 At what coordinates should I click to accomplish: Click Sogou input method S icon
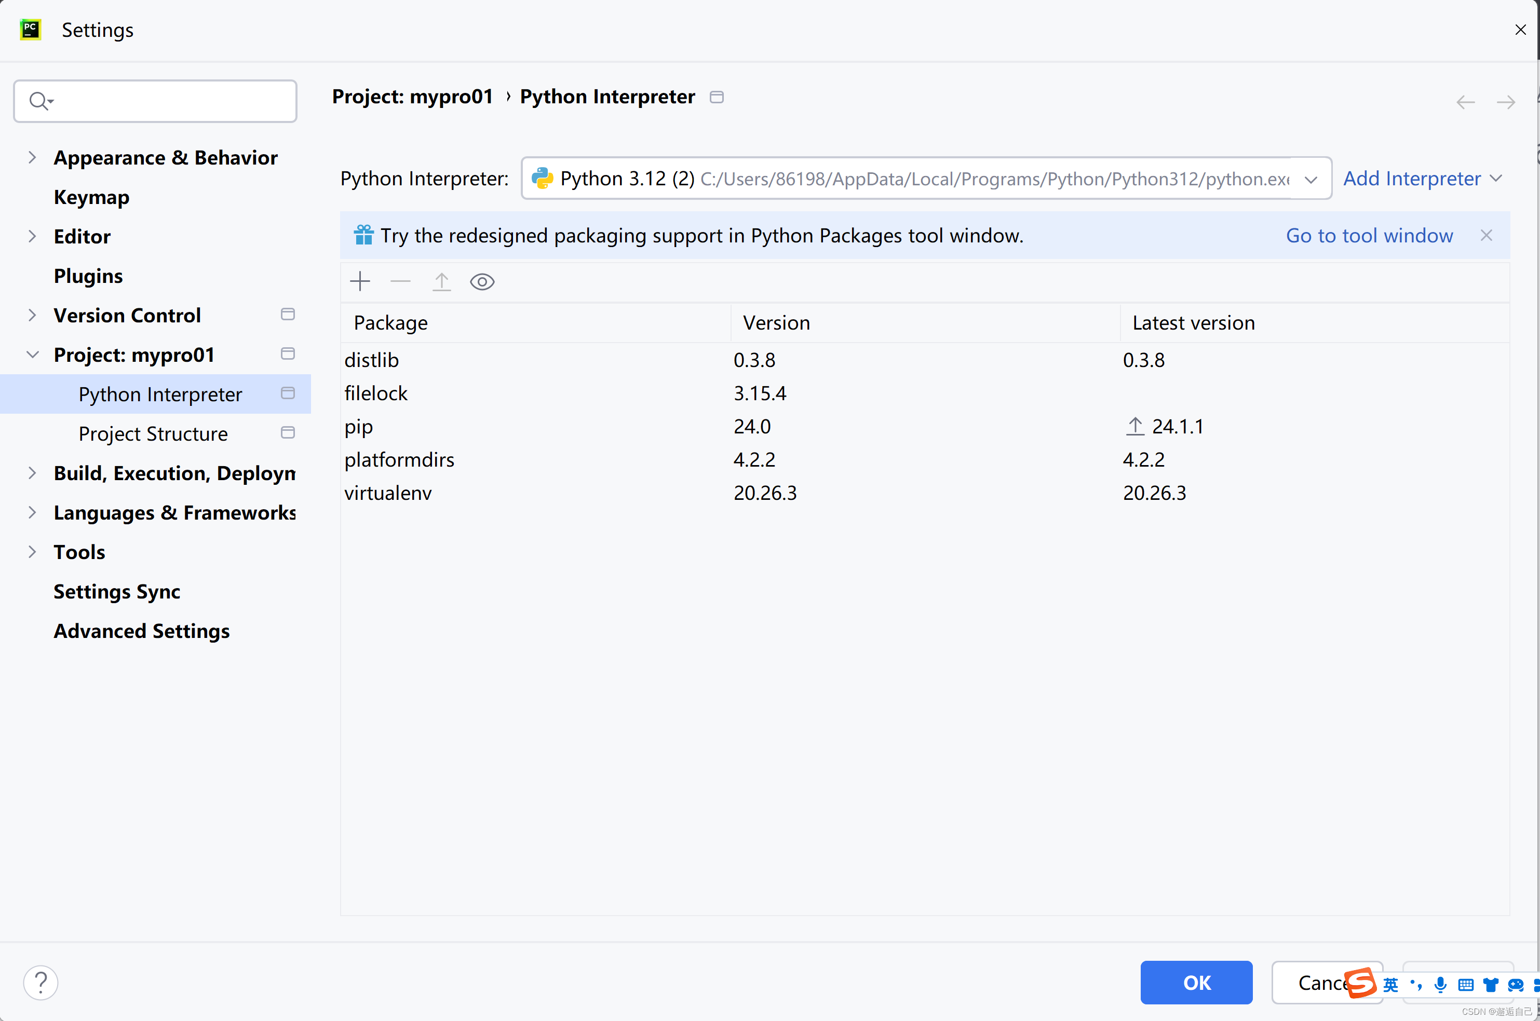click(x=1361, y=983)
